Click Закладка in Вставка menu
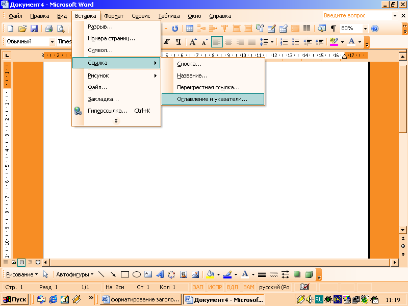Image resolution: width=408 pixels, height=306 pixels. coord(116,99)
